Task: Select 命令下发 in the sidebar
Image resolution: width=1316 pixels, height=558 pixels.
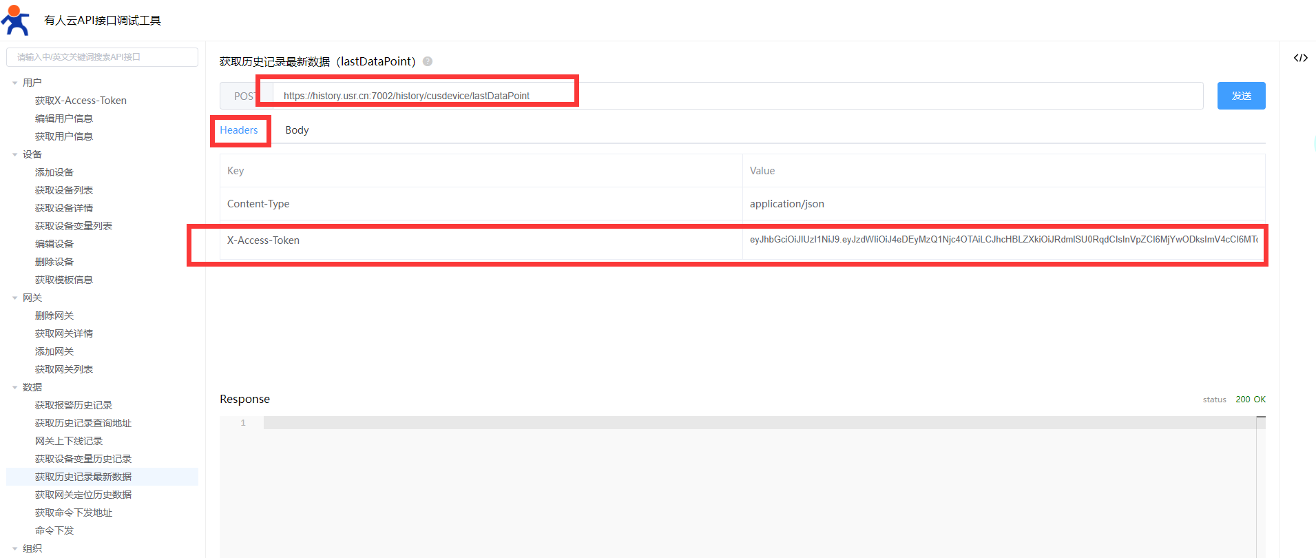Action: pos(54,530)
